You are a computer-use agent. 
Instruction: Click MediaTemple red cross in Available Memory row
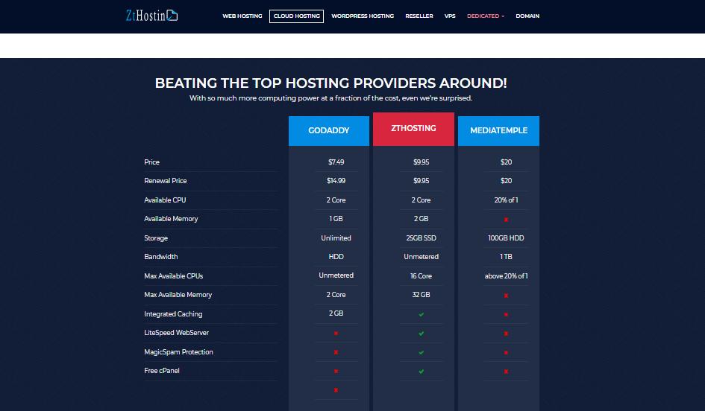507,220
